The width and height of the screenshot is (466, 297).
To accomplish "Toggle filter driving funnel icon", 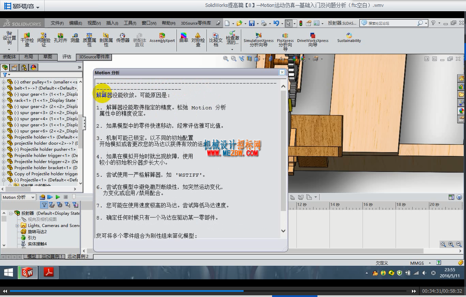I will pos(60,205).
